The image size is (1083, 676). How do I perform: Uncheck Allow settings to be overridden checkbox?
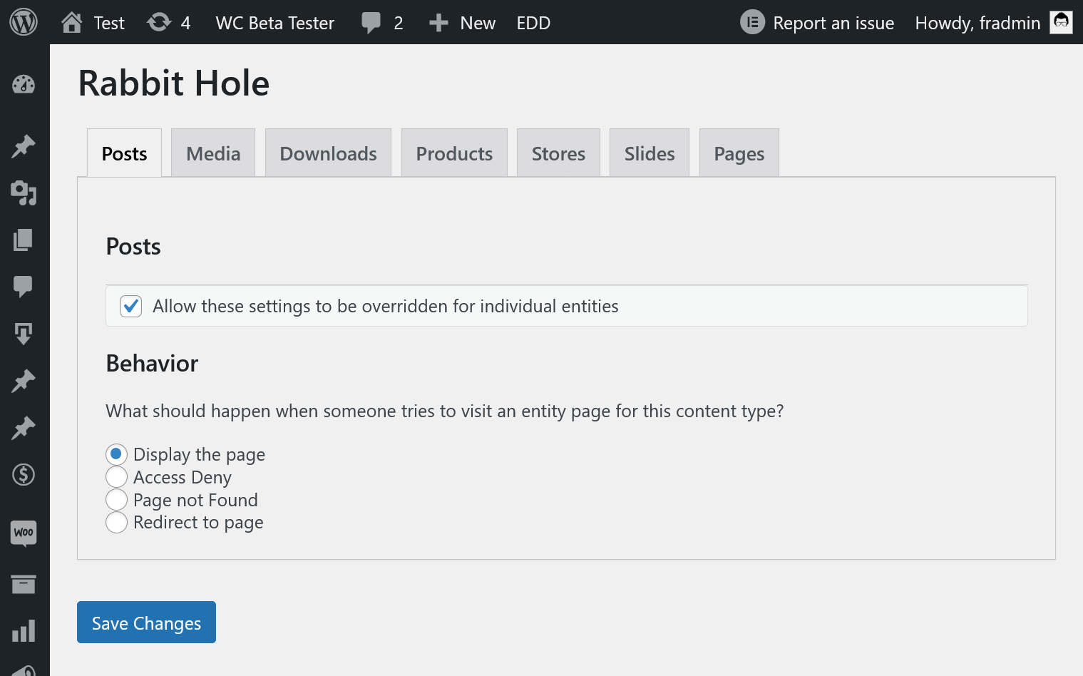tap(130, 306)
